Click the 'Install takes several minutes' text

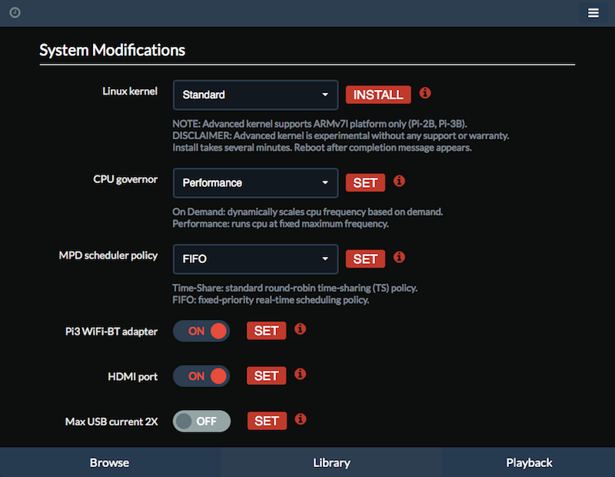click(322, 148)
